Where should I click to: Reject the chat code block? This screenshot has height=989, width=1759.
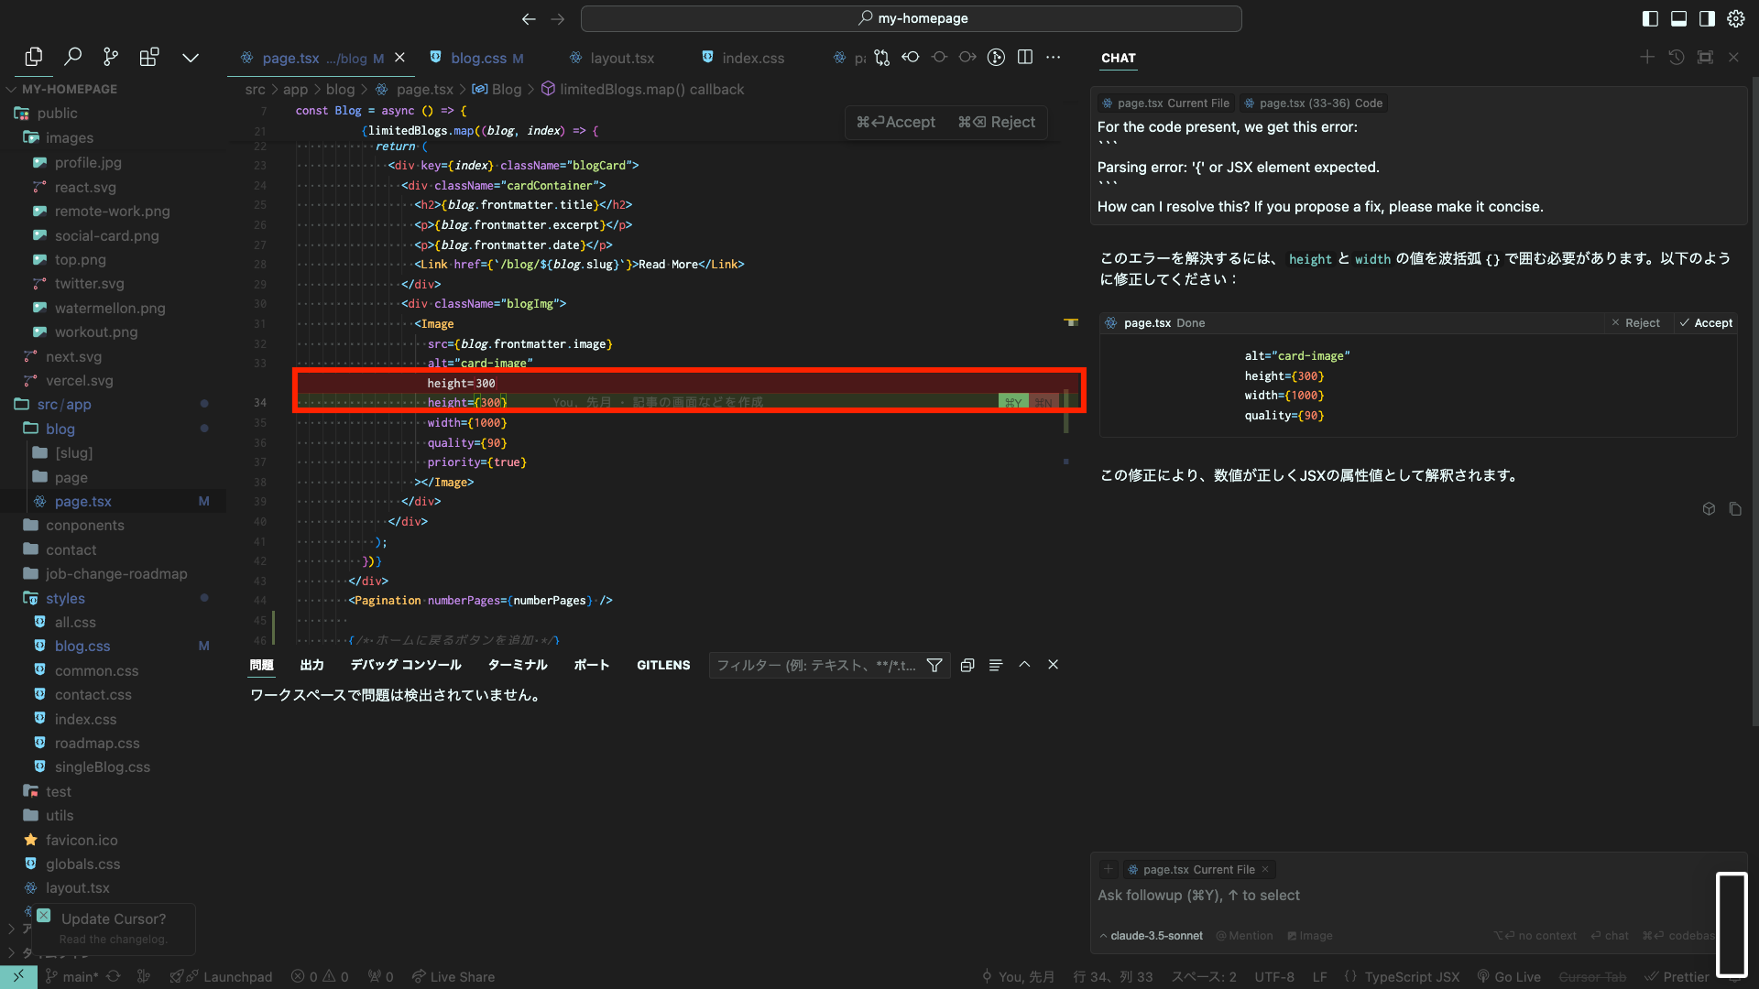tap(1635, 323)
